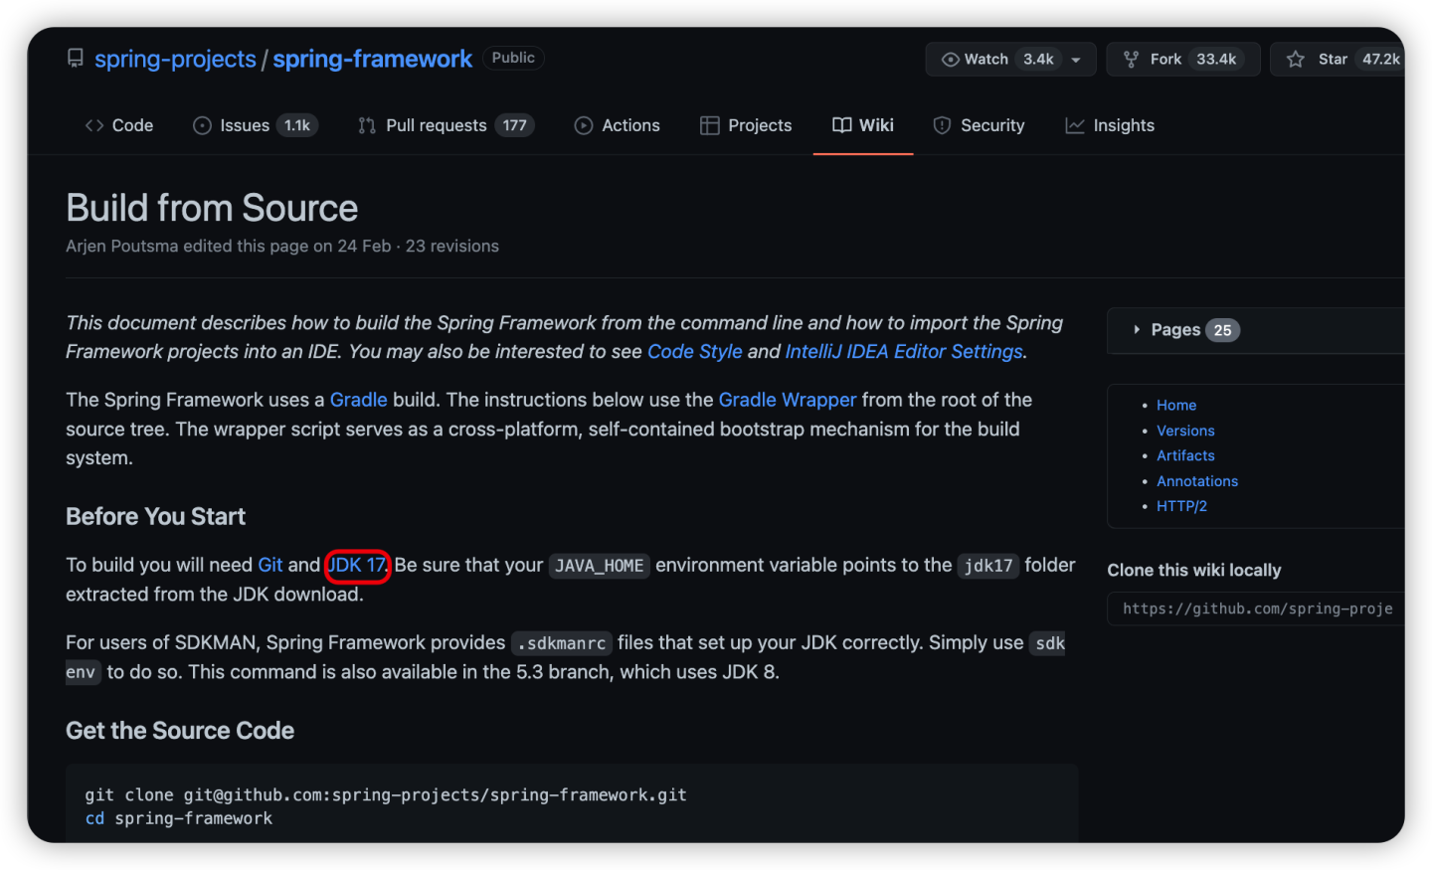Viewport: 1432px width, 870px height.
Task: Click the 47.2k stars count
Action: tap(1380, 60)
